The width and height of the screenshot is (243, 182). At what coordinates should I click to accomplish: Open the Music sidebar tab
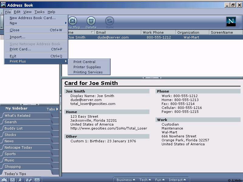[x=27, y=160]
